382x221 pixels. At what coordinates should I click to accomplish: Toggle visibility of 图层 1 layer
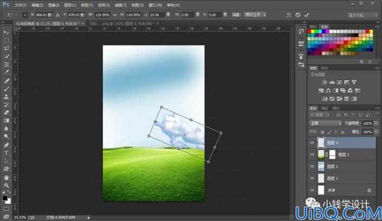tap(312, 178)
